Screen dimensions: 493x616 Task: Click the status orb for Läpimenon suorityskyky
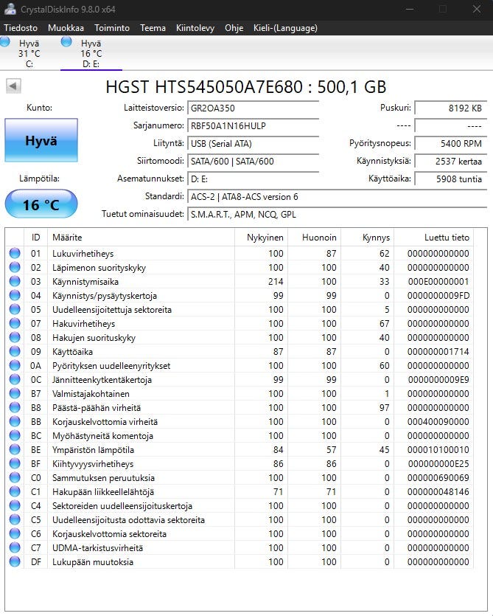point(15,268)
